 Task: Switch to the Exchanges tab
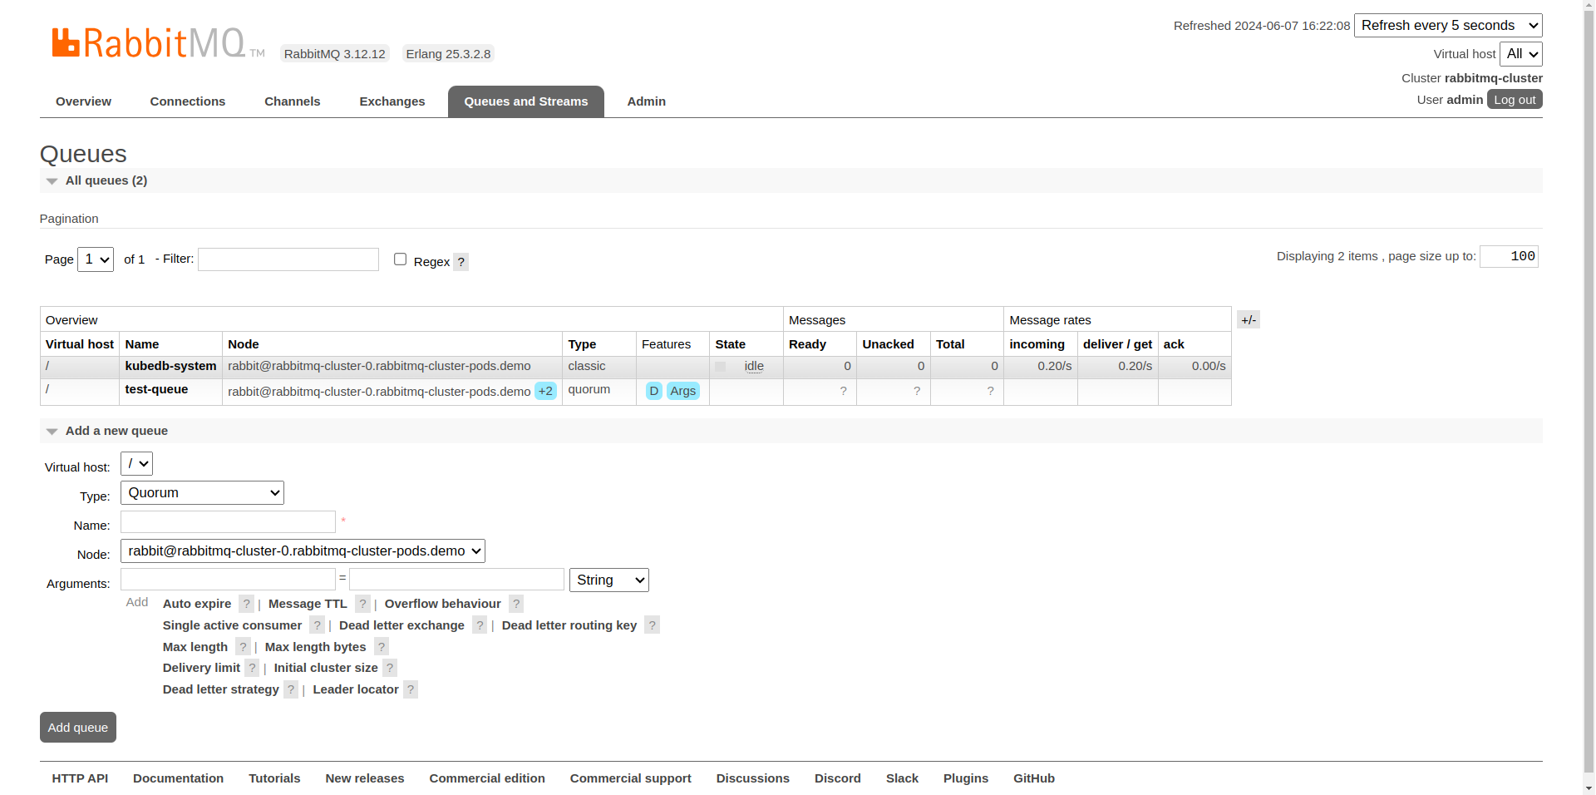point(392,101)
